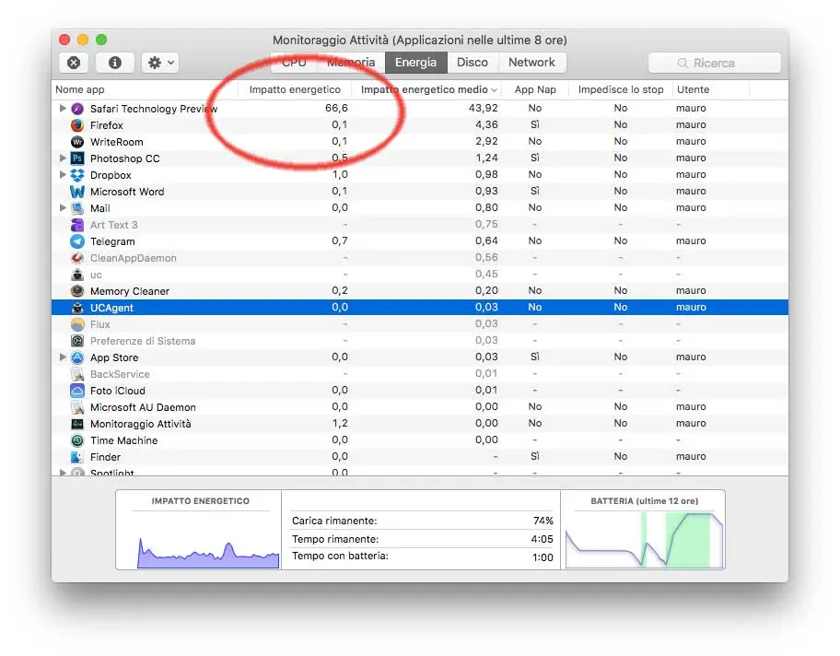Expand Safari Technology Preview's disclosure triangle

tap(64, 108)
